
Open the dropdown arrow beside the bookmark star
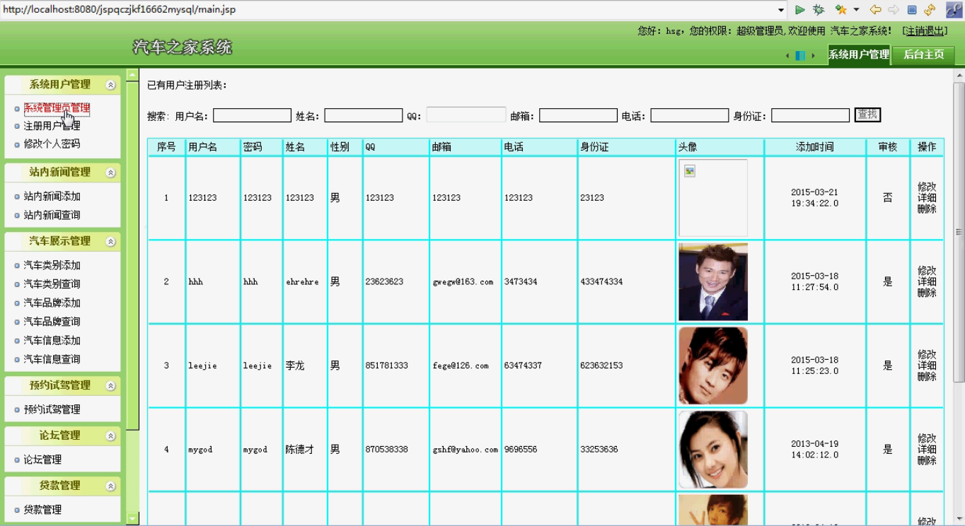[856, 10]
